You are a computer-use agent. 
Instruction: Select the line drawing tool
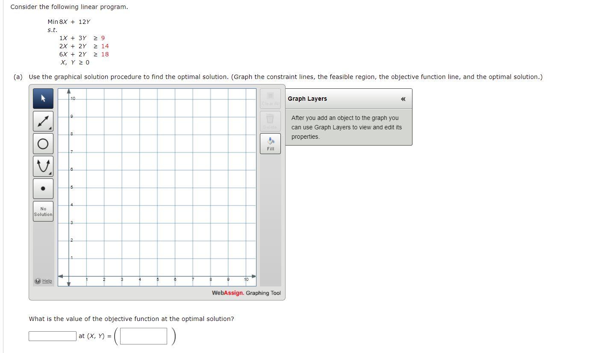pyautogui.click(x=43, y=121)
